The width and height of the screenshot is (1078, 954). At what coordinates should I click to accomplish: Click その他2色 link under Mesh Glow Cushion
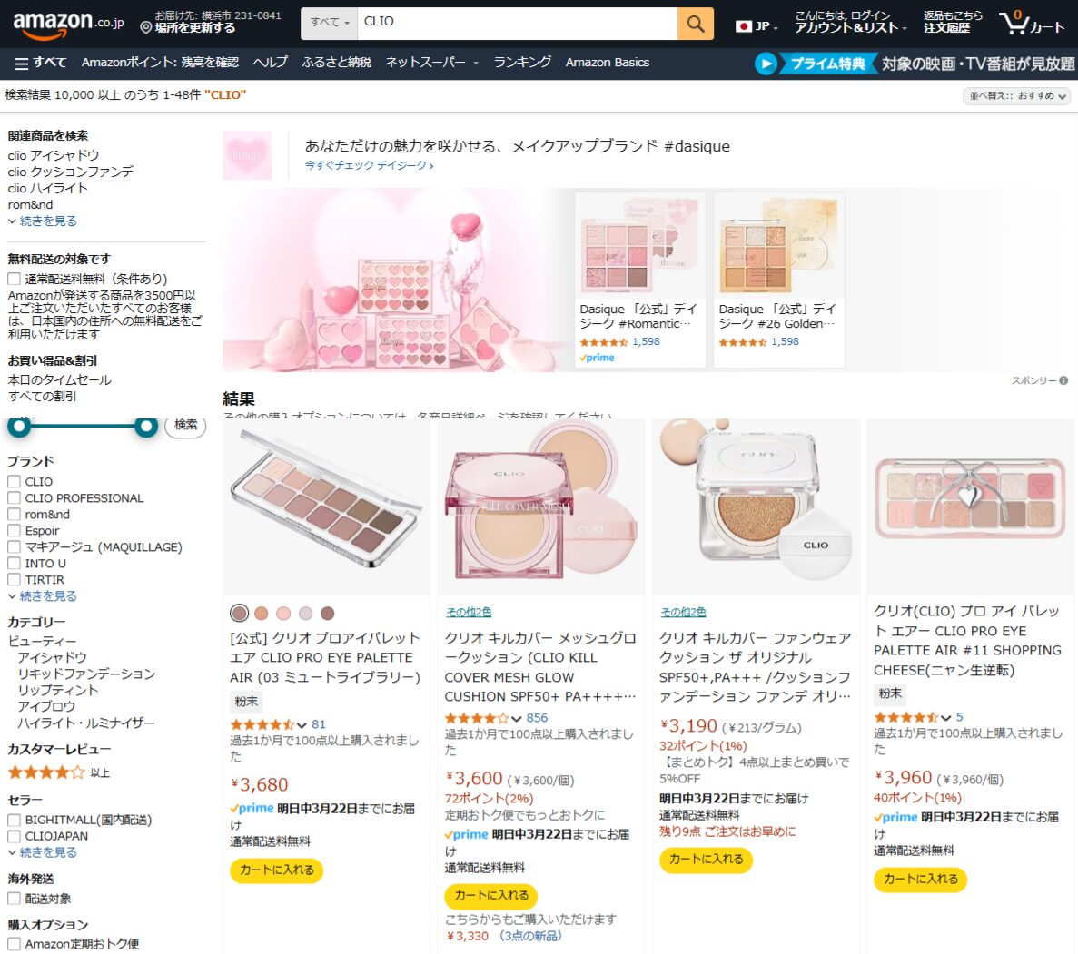click(469, 612)
